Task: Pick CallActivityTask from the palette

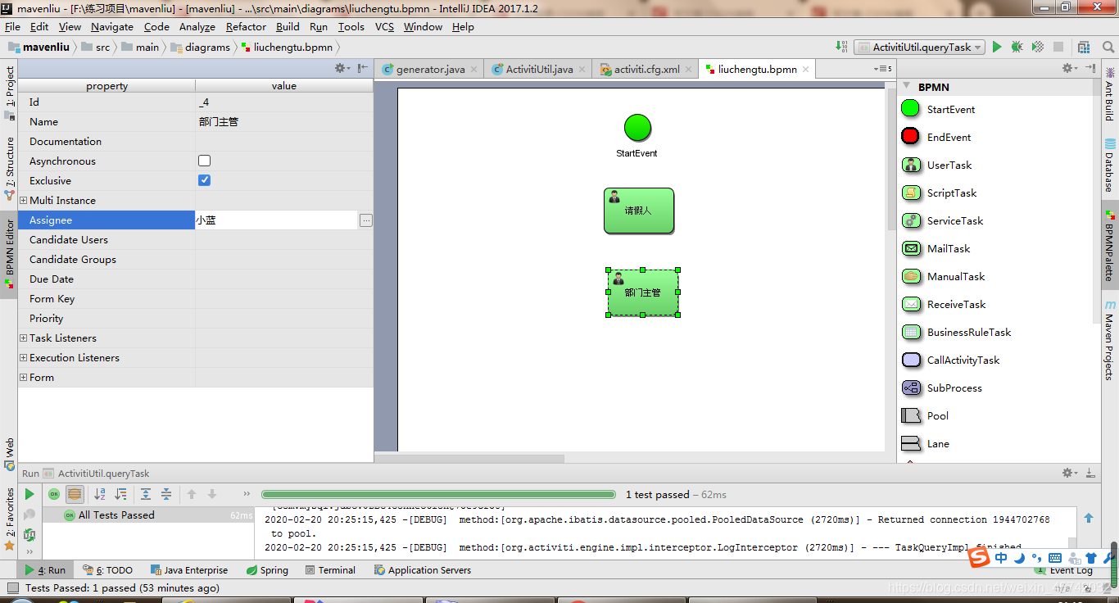Action: (950, 360)
